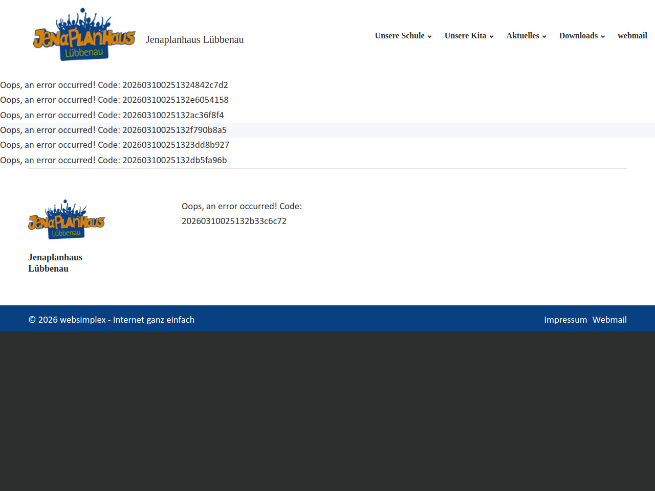Click the websimplex copyright text

pos(112,320)
